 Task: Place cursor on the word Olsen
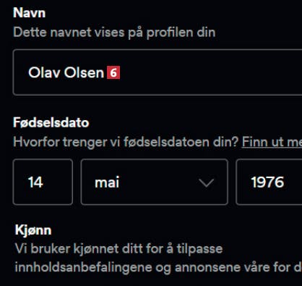[x=84, y=72]
